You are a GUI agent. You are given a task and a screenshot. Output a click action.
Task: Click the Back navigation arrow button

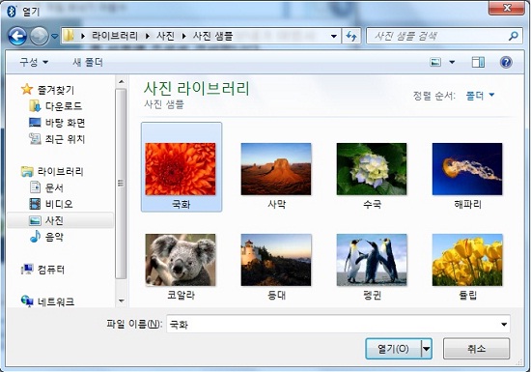(17, 36)
